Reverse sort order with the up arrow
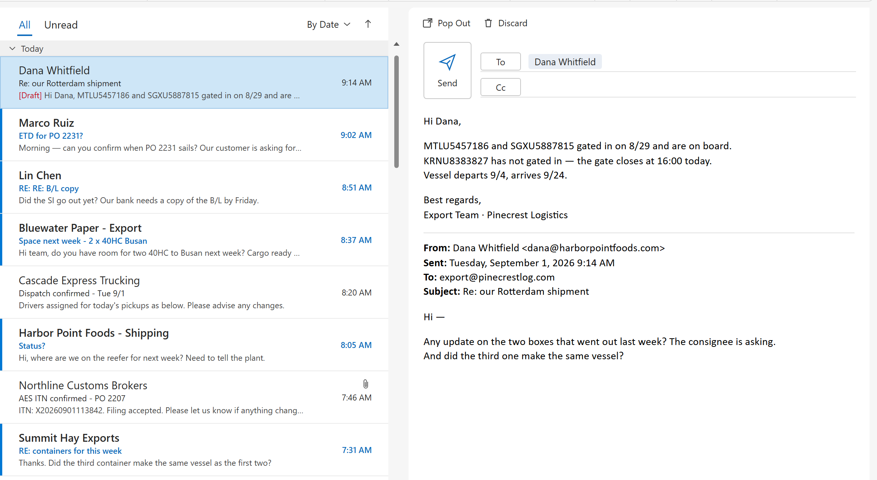The height and width of the screenshot is (480, 877). pos(368,24)
